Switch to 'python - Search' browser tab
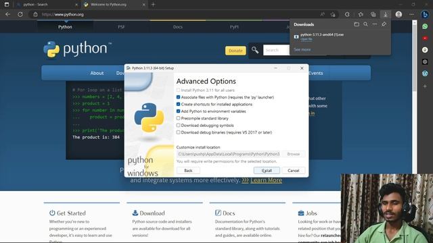 click(47, 5)
